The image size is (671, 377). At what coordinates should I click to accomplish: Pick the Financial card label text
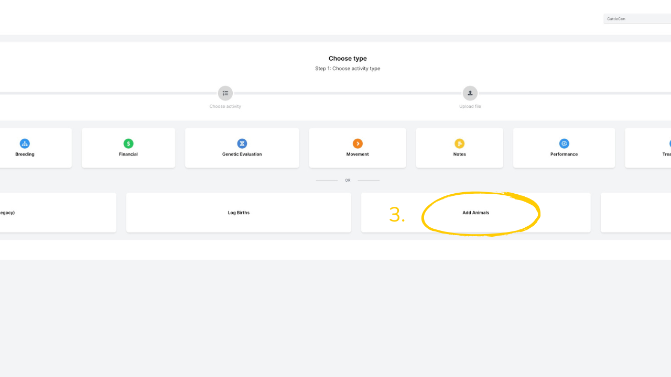coord(128,154)
